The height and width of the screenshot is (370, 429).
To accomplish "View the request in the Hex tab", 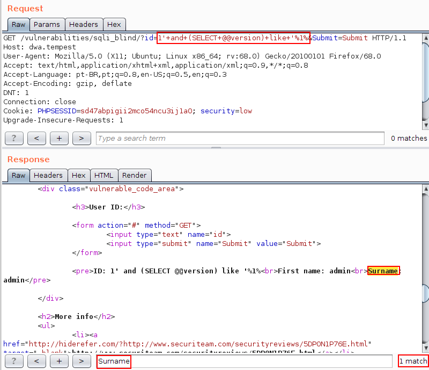I will point(114,24).
